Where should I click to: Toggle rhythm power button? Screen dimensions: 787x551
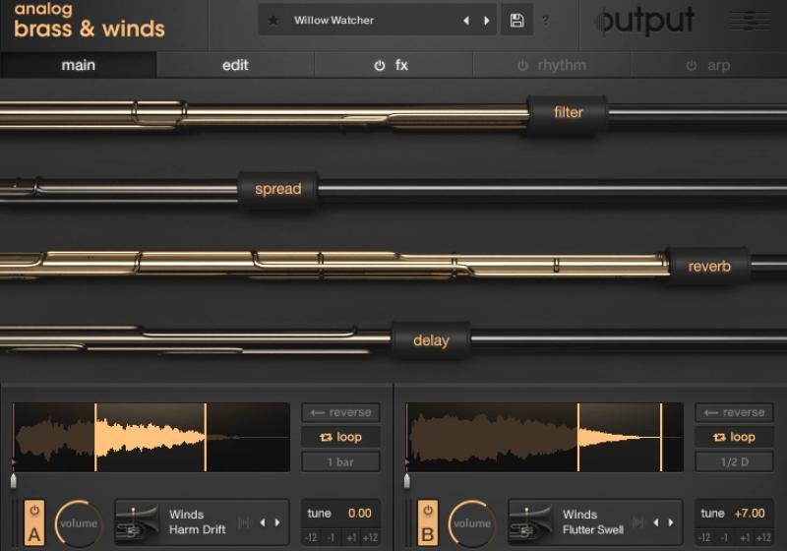pos(522,65)
